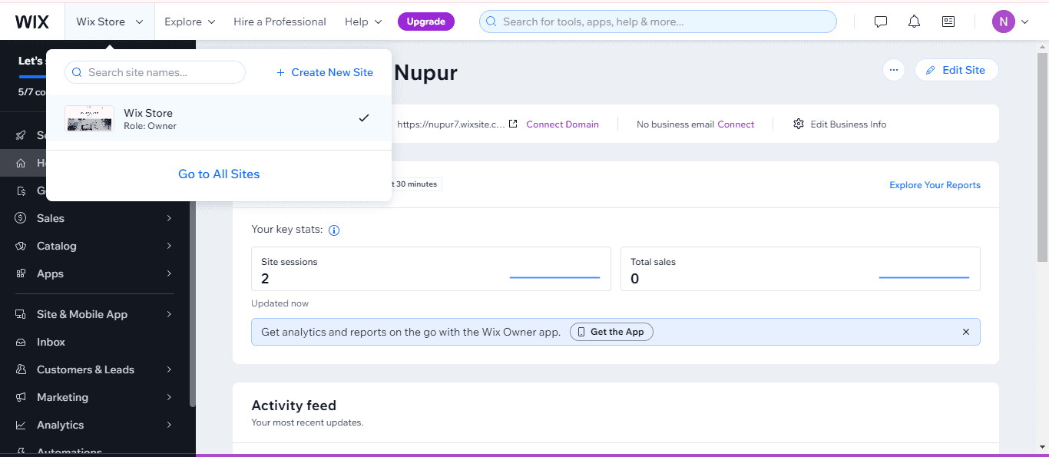Image resolution: width=1049 pixels, height=457 pixels.
Task: Click Edit Business Info text
Action: tap(848, 124)
